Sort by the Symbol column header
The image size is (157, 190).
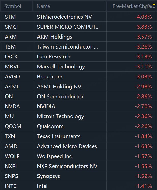tap(13, 6)
